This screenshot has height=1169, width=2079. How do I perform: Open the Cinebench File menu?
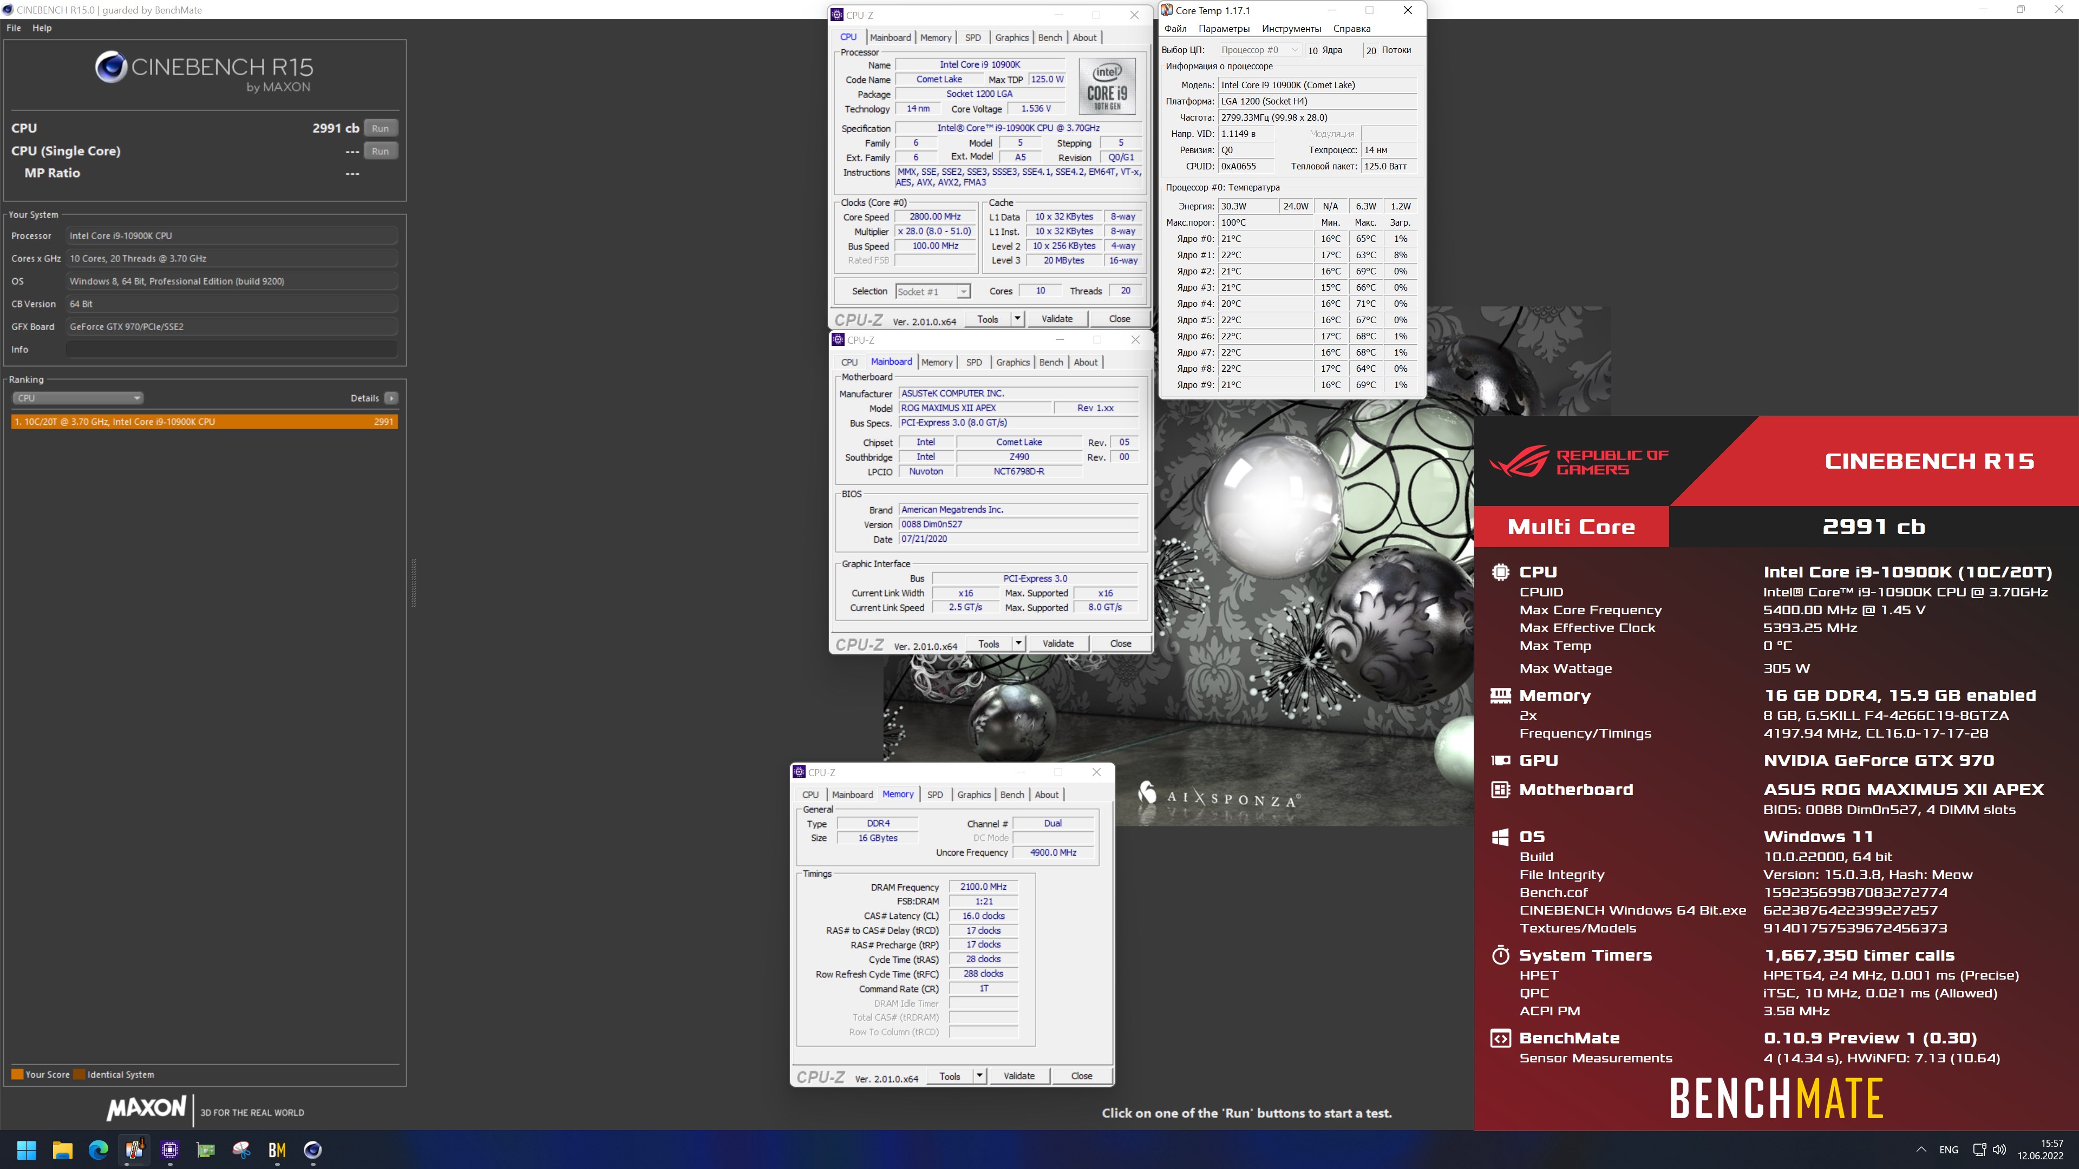click(x=14, y=28)
